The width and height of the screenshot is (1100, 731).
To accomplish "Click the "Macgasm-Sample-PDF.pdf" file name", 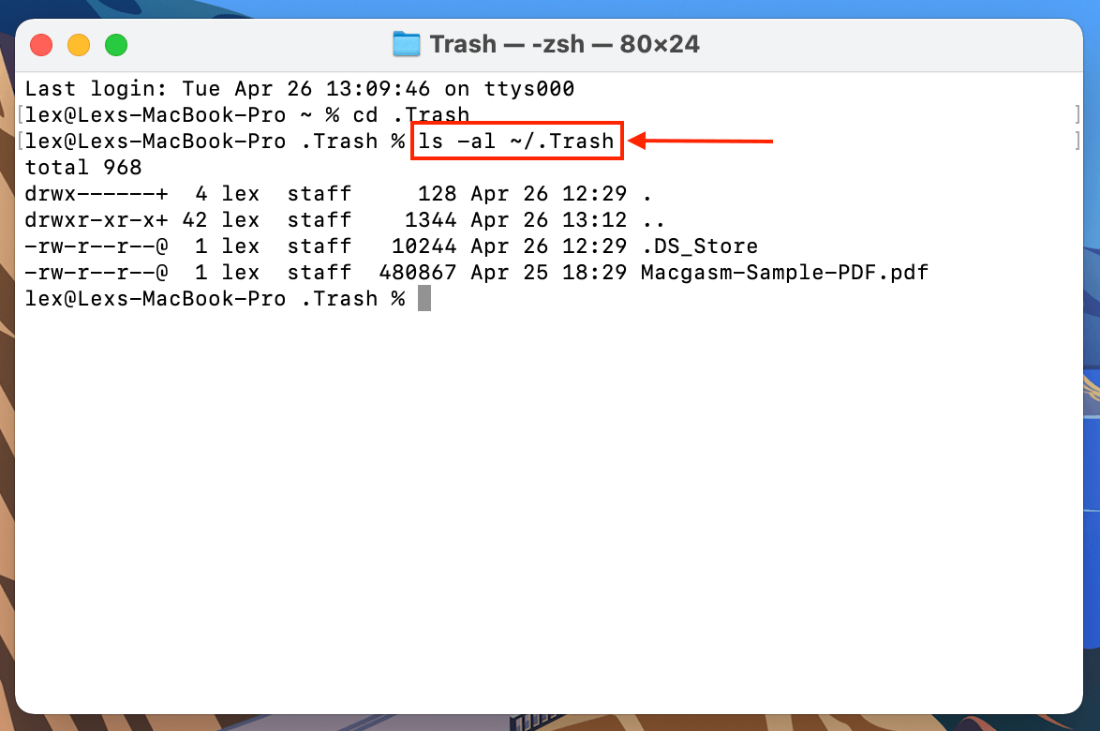I will pos(784,273).
